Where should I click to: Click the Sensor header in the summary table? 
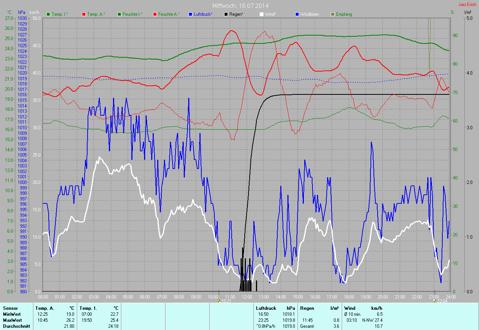10,308
